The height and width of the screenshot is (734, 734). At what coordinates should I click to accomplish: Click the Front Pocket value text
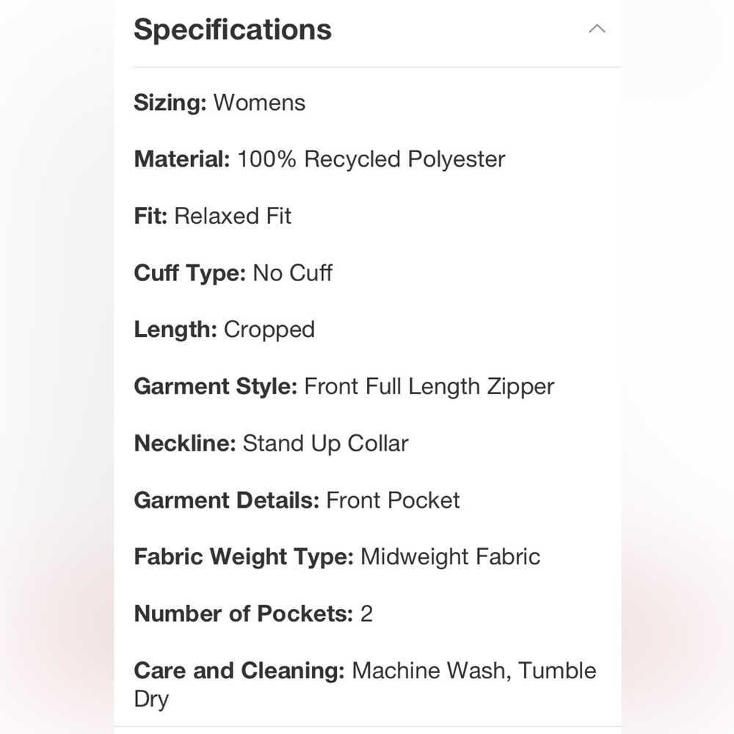[393, 500]
